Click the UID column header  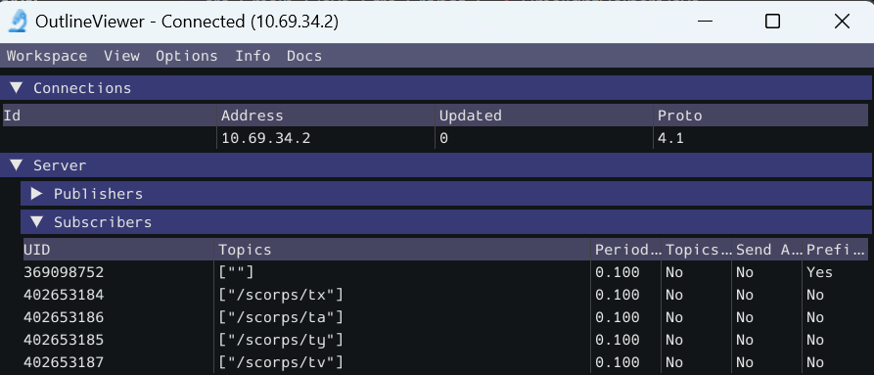tap(118, 250)
